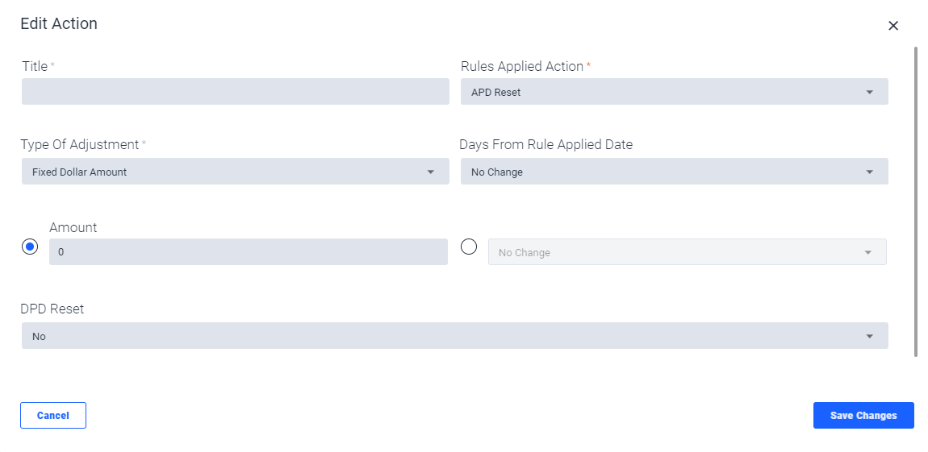This screenshot has width=928, height=452.
Task: Expand the Days From Rule Applied Date combo box
Action: 674,172
